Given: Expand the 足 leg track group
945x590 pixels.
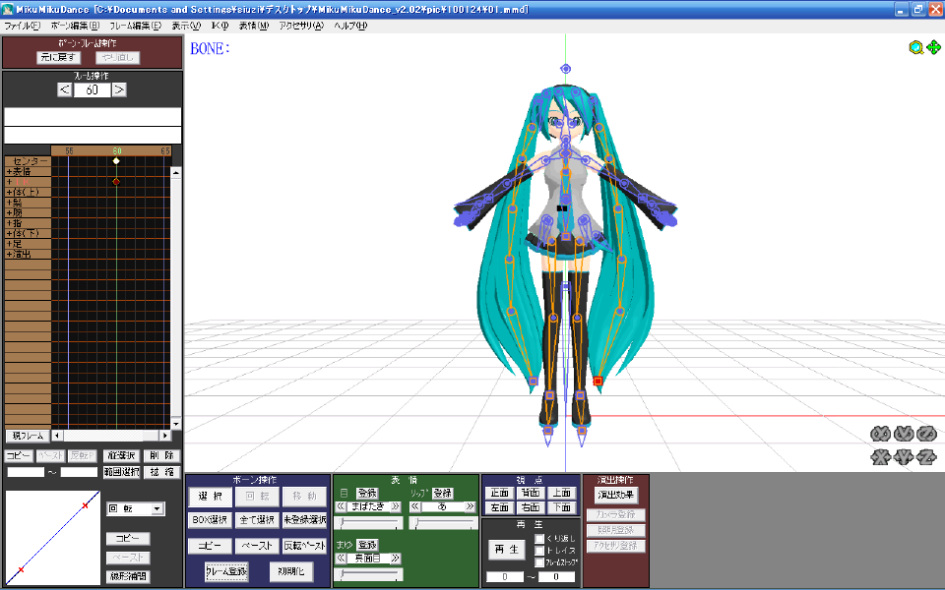Looking at the screenshot, I should 9,243.
